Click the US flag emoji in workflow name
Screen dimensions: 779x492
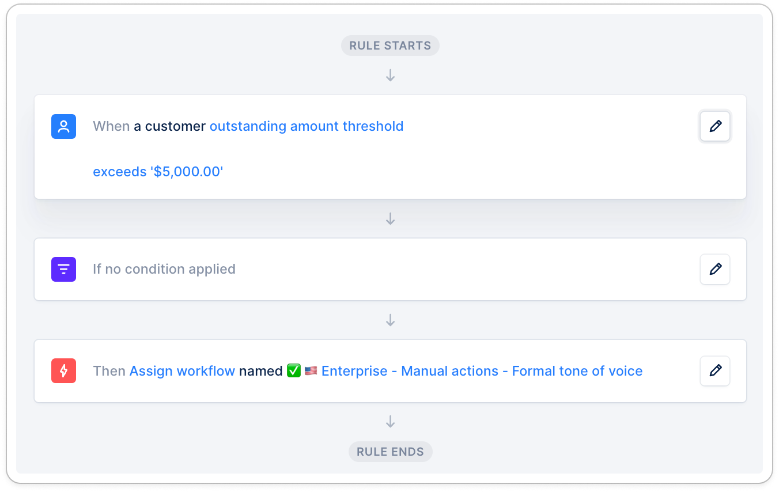click(x=311, y=371)
